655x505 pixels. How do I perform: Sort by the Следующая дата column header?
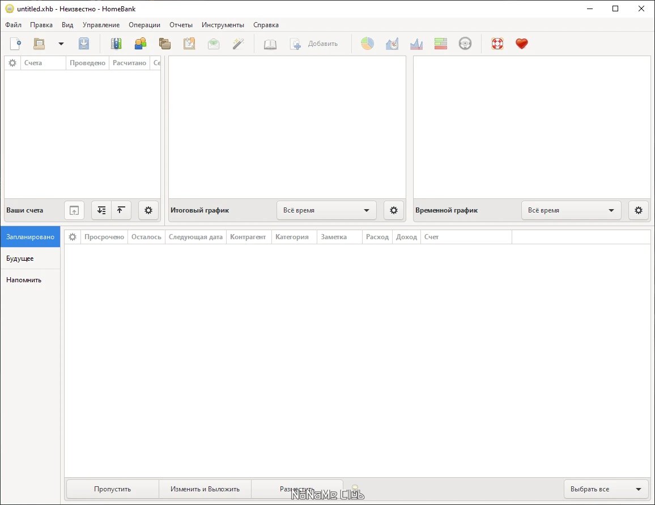point(195,237)
